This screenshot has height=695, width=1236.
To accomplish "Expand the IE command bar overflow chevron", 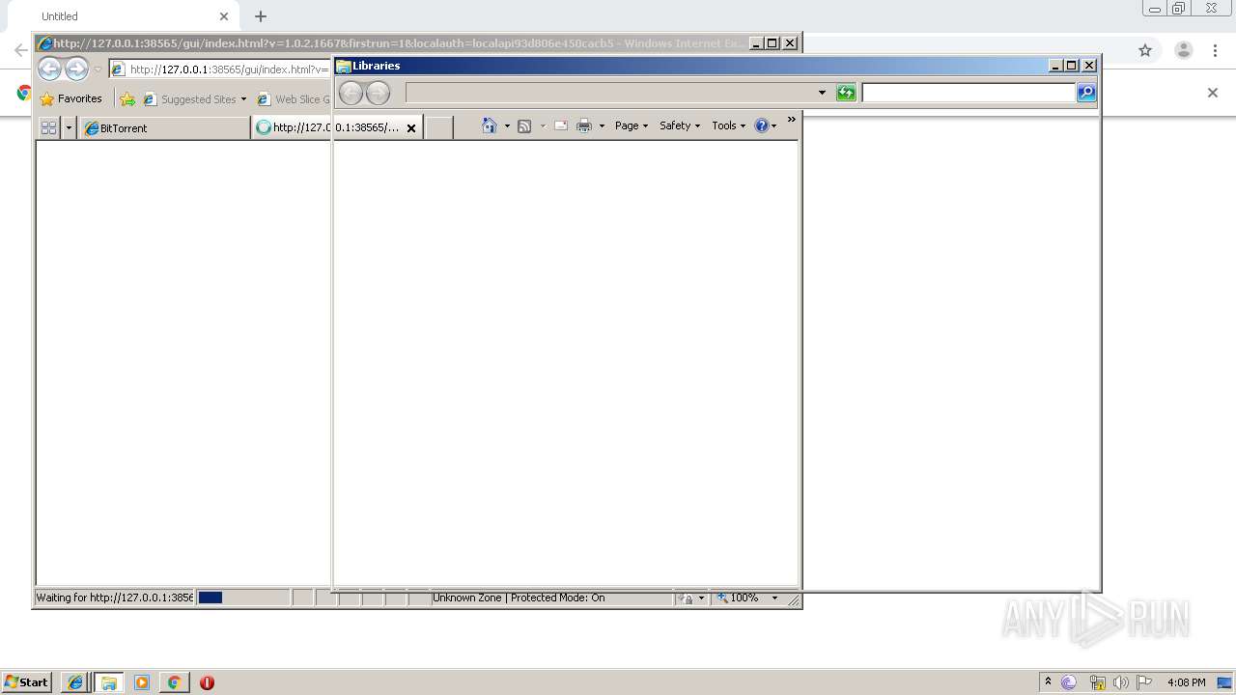I will tap(792, 120).
